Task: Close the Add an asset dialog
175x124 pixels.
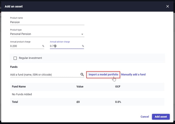Action: pyautogui.click(x=168, y=6)
